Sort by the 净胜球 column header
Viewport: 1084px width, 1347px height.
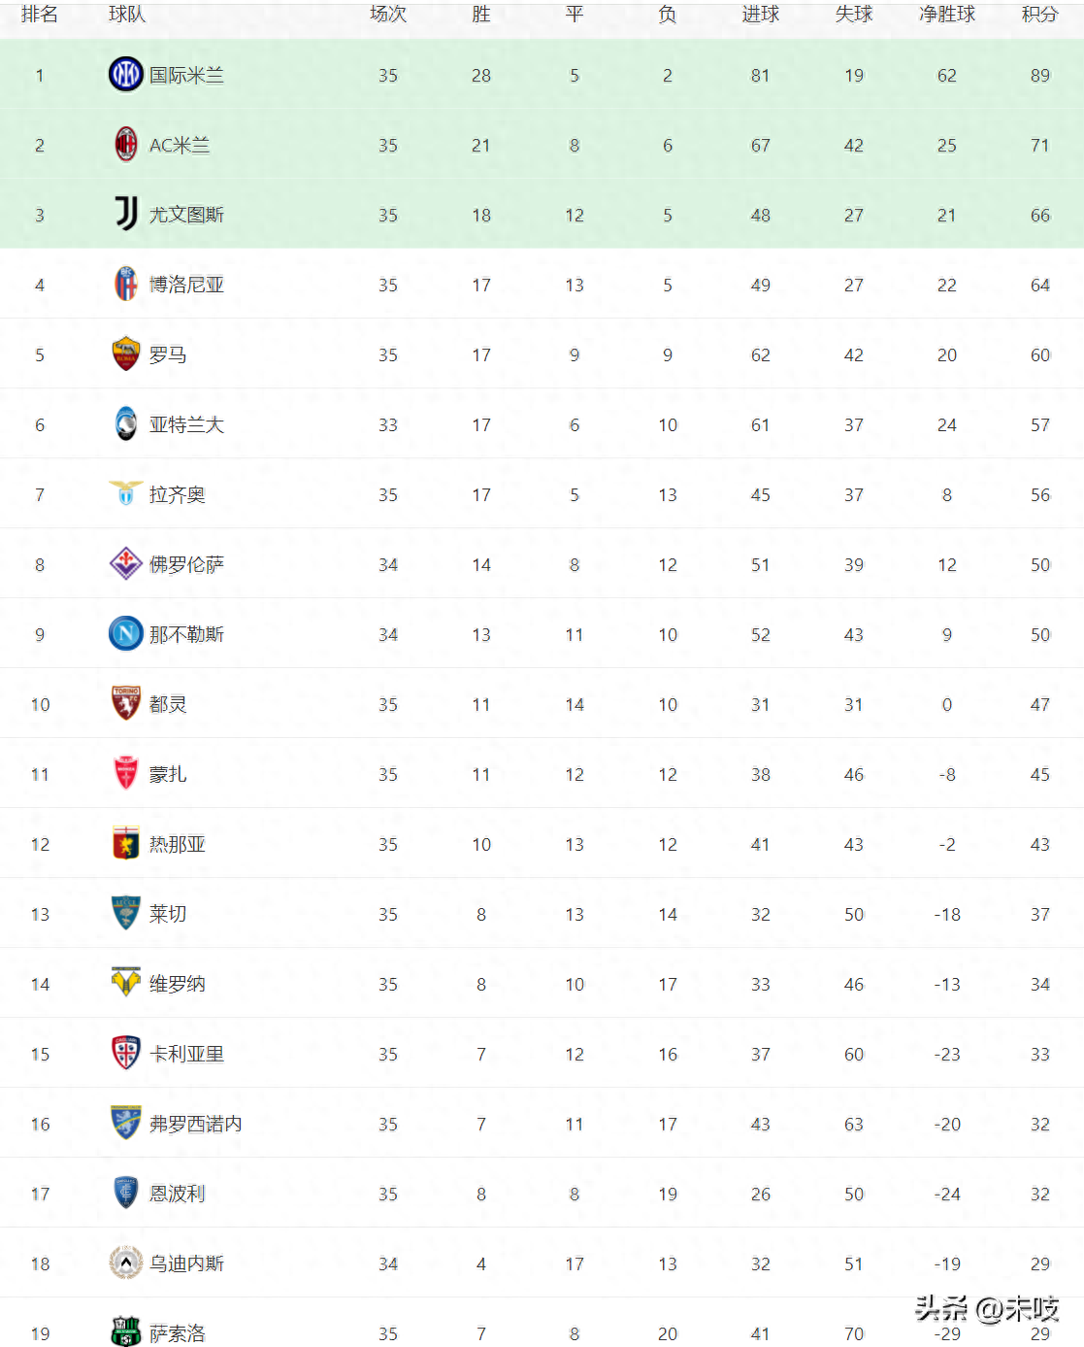947,15
